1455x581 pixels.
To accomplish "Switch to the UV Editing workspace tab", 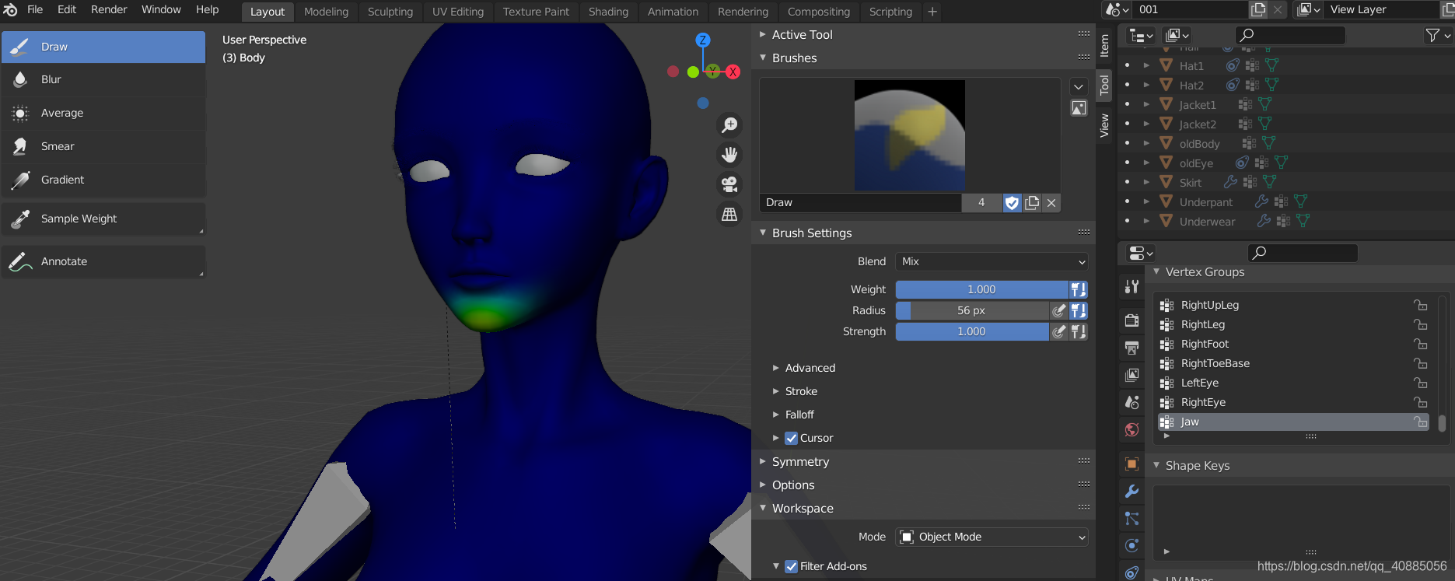I will coord(458,12).
